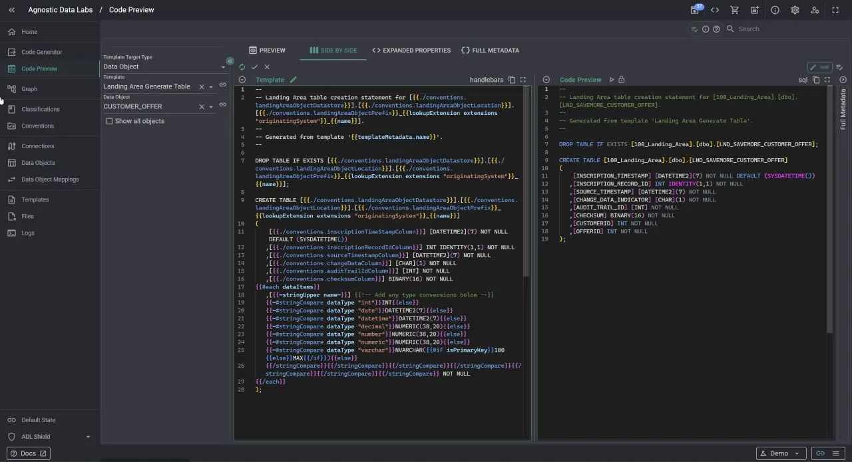Open the Full Metadata tab
The width and height of the screenshot is (852, 462).
[x=491, y=51]
